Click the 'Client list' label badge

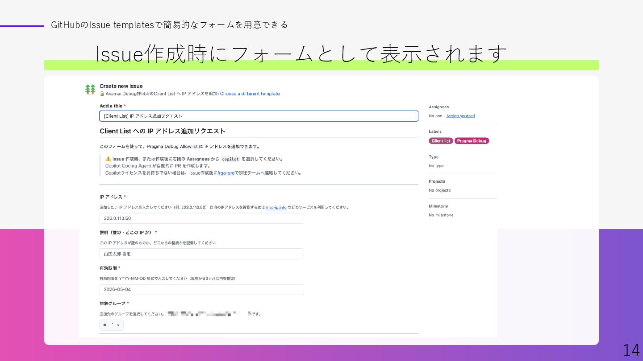441,141
